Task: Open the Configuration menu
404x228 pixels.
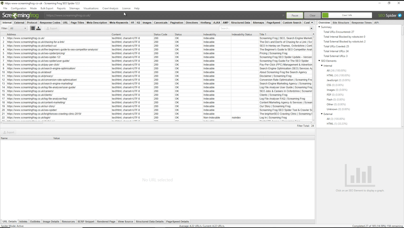Action: 19,8
